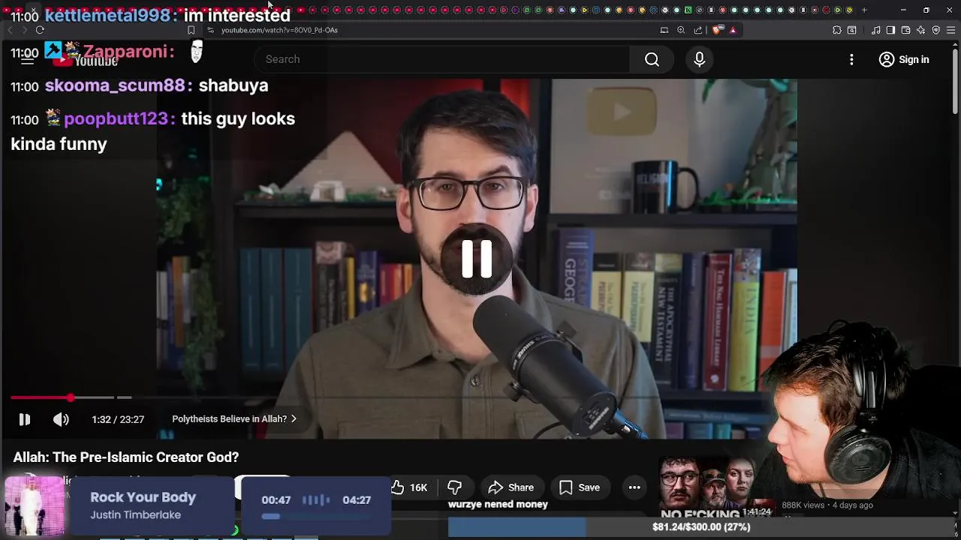Go back with the browser back arrow
Screen dimensions: 961x540
(x=10, y=30)
